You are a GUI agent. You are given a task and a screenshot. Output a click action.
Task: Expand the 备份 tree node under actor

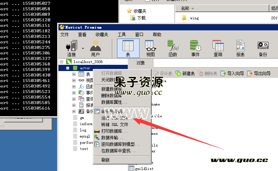pos(74,111)
